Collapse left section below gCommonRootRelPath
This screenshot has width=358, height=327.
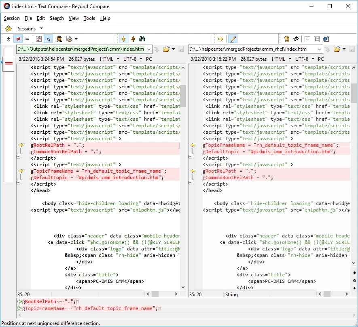(x=19, y=157)
